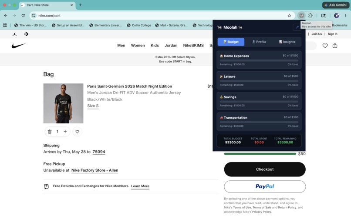Click the Home Expenses progress bar
The height and width of the screenshot is (219, 351).
[259, 60]
